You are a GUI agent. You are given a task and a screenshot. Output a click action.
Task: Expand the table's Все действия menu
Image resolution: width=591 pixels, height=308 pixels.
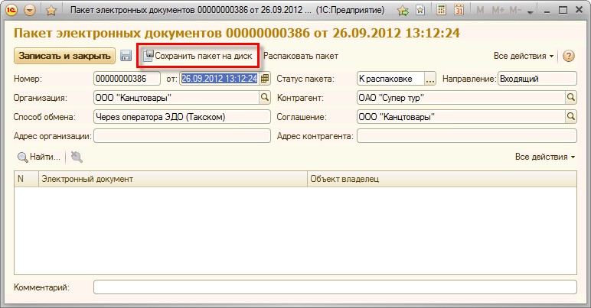coord(545,157)
